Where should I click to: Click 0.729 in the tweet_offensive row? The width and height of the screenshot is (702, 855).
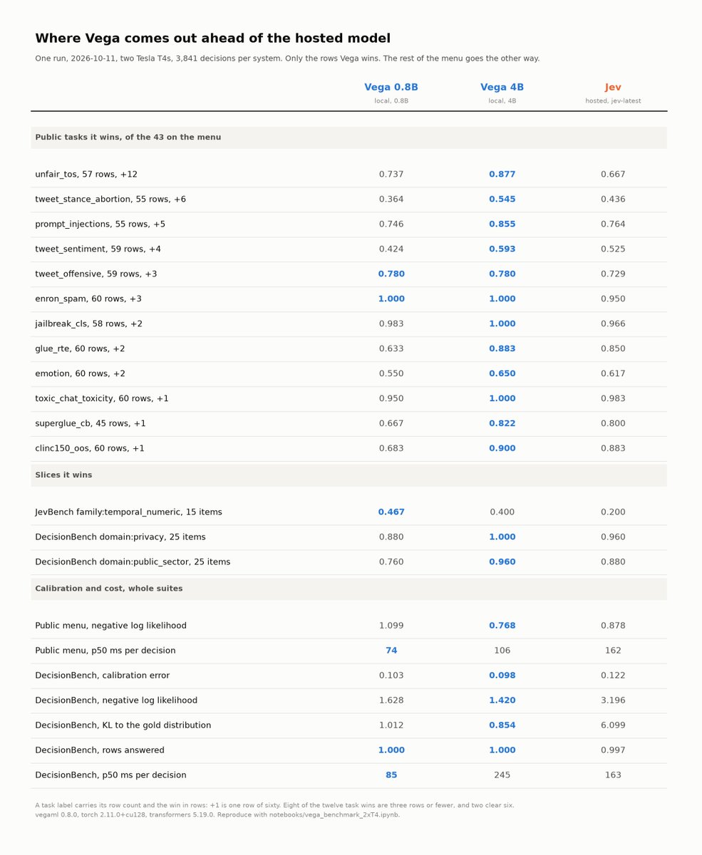tap(613, 274)
